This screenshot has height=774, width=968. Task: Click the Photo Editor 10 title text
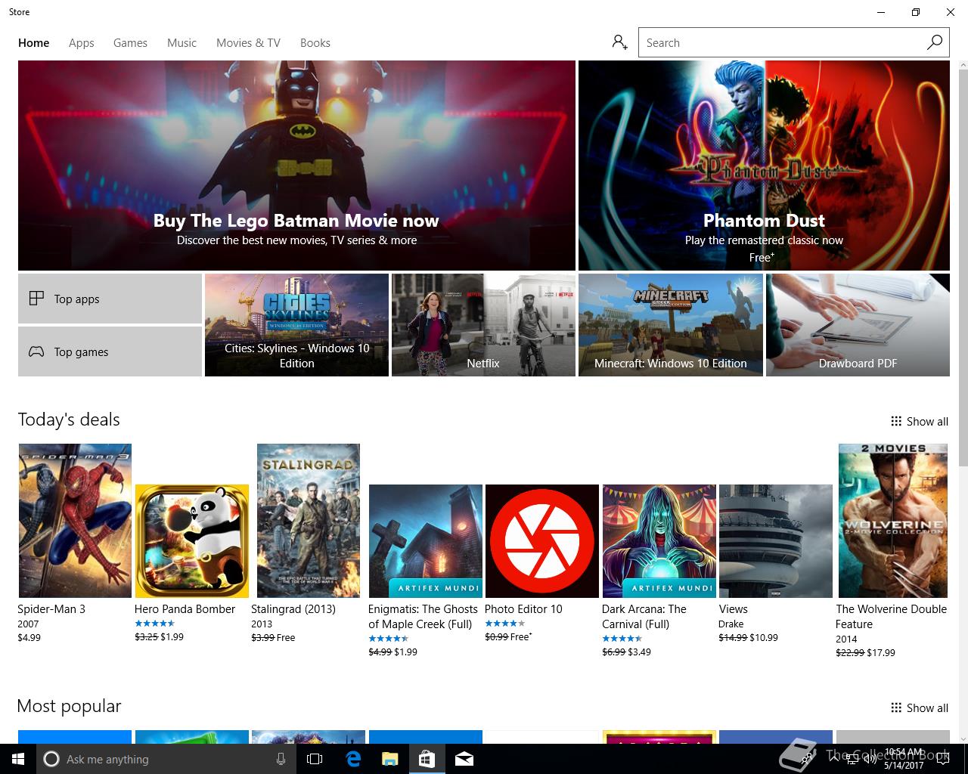tap(523, 609)
